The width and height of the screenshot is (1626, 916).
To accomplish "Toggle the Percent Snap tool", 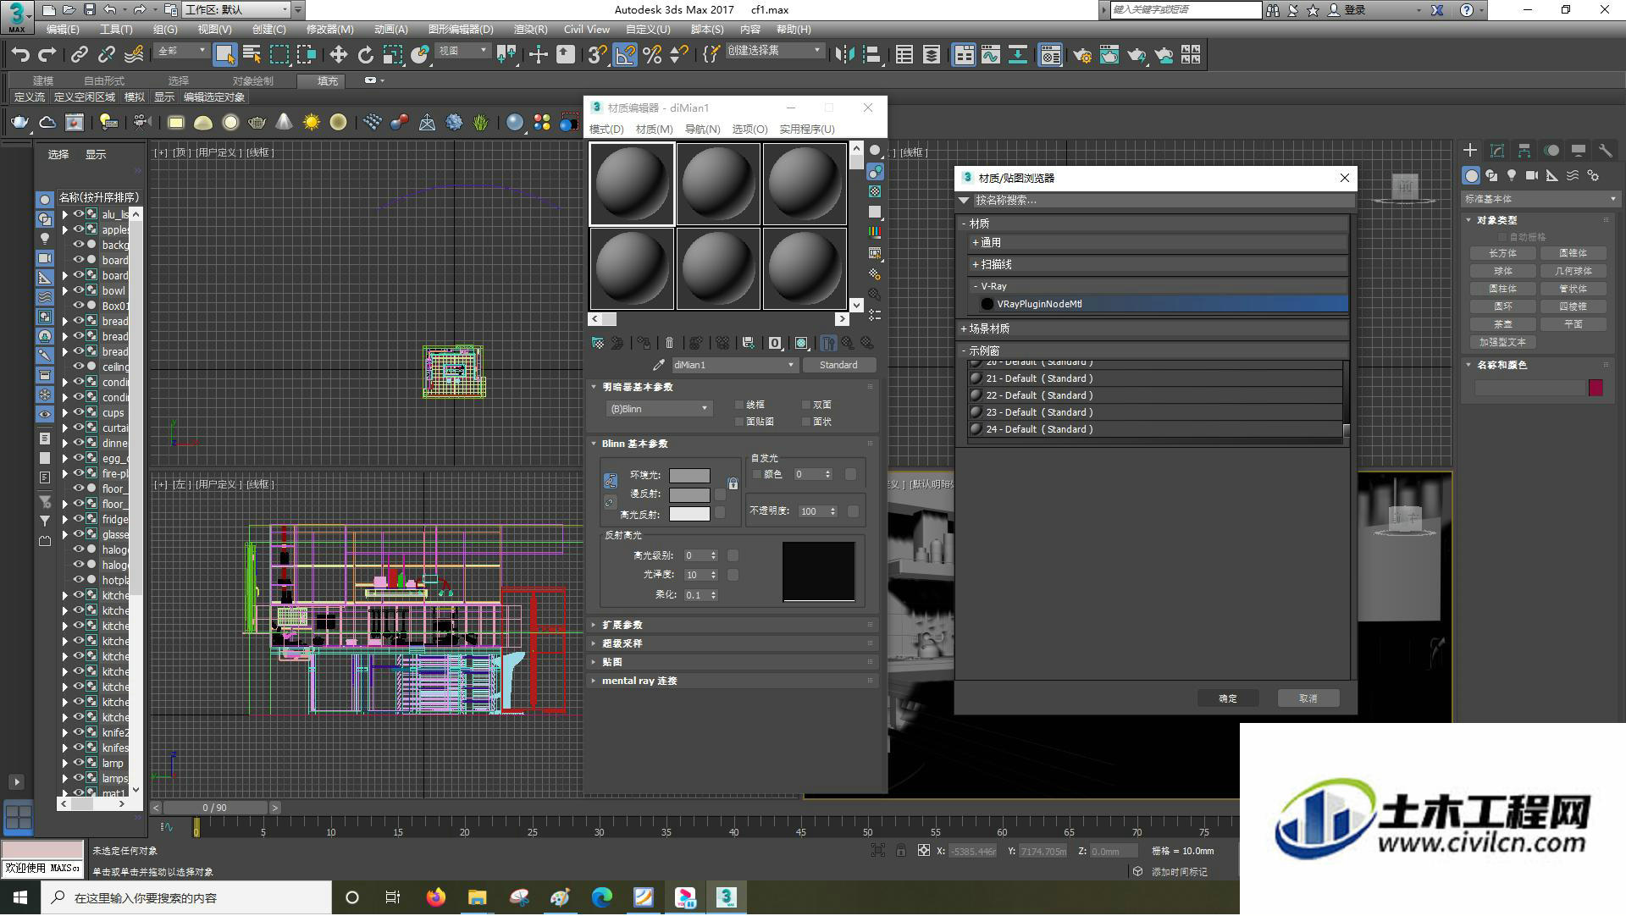I will tap(652, 55).
